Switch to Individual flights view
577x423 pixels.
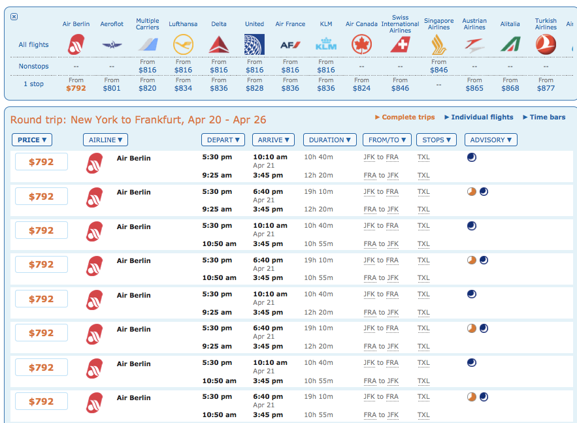482,117
